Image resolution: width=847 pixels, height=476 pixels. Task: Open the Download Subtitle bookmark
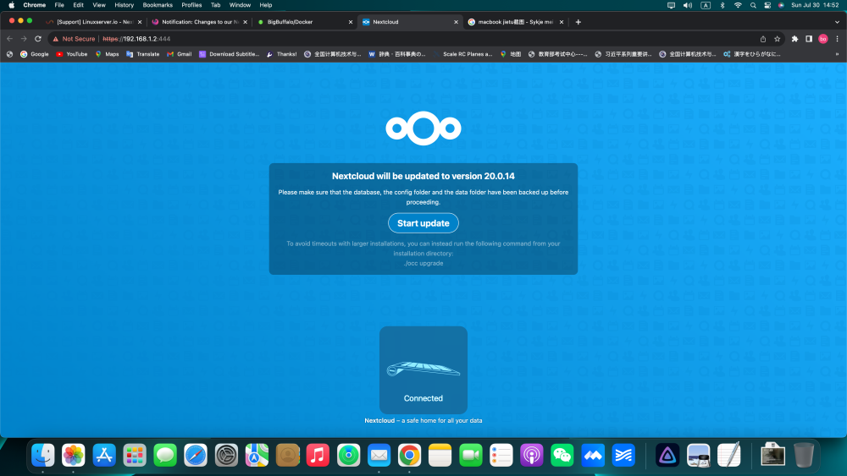tap(229, 54)
